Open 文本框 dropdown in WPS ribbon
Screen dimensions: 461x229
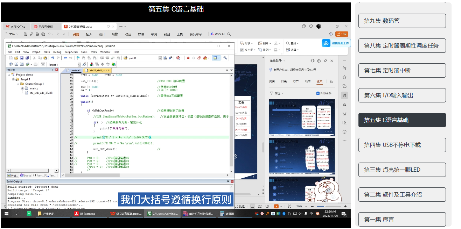[x=248, y=50]
